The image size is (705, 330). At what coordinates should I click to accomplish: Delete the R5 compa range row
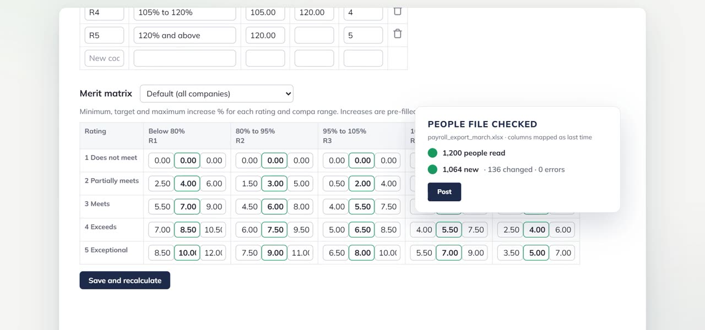(x=397, y=34)
